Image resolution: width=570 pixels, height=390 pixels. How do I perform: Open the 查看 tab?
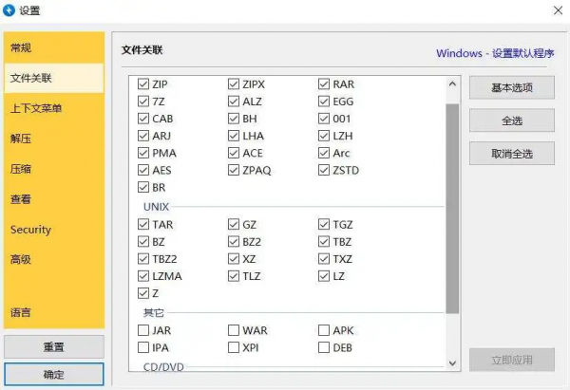(54, 199)
